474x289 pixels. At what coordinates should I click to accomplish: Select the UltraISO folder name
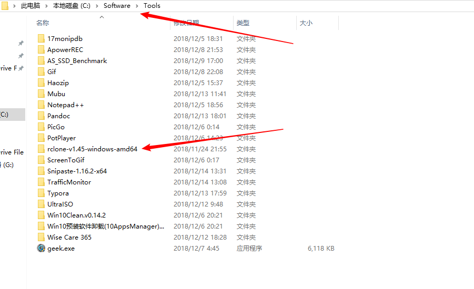[x=60, y=204]
